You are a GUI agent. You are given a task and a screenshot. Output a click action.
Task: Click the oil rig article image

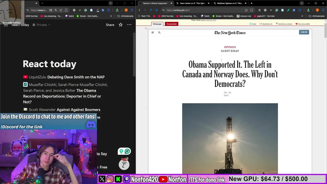[x=230, y=139]
